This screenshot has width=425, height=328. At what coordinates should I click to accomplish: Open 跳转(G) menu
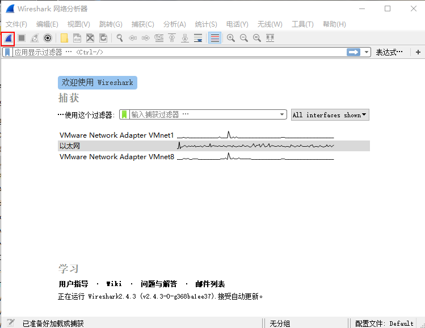(x=111, y=24)
